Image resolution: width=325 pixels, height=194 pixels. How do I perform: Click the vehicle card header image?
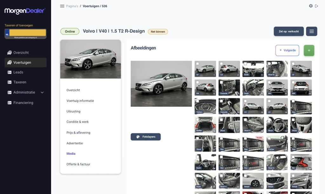coord(90,59)
